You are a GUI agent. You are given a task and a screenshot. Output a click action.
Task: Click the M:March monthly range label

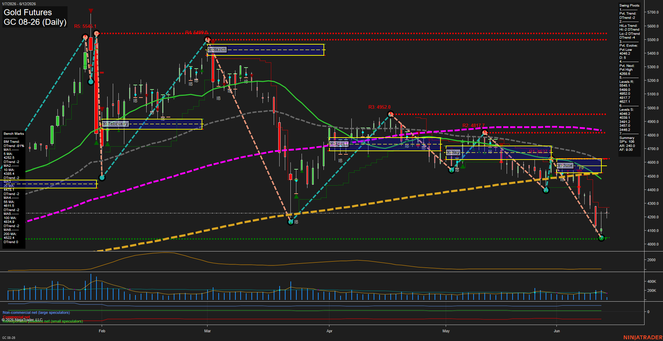[217, 49]
